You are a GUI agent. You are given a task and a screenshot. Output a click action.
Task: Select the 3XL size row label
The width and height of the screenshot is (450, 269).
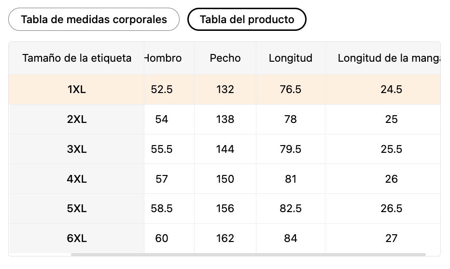77,149
